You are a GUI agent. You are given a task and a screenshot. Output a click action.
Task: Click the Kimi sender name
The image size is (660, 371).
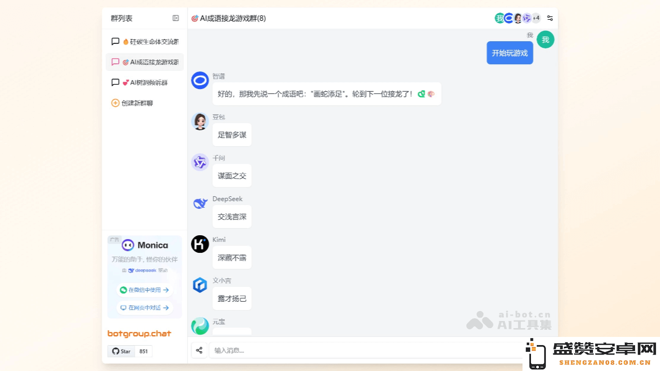[x=219, y=240]
